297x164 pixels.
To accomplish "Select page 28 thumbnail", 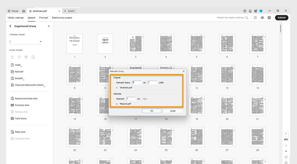I will (258, 137).
